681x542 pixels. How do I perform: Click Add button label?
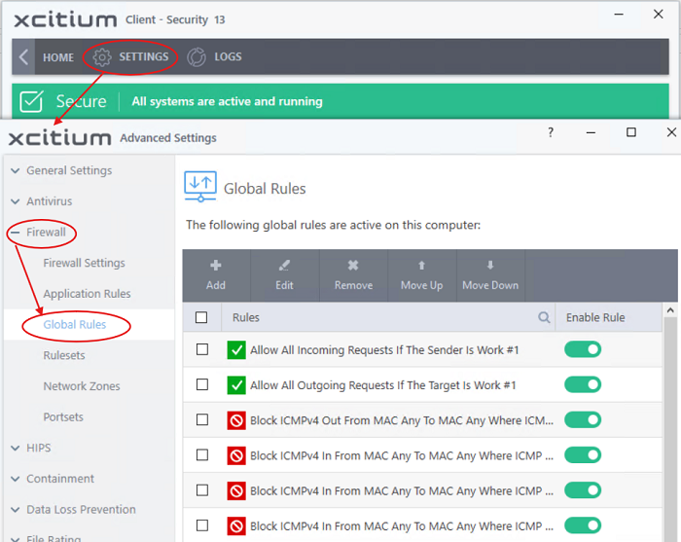pyautogui.click(x=216, y=285)
